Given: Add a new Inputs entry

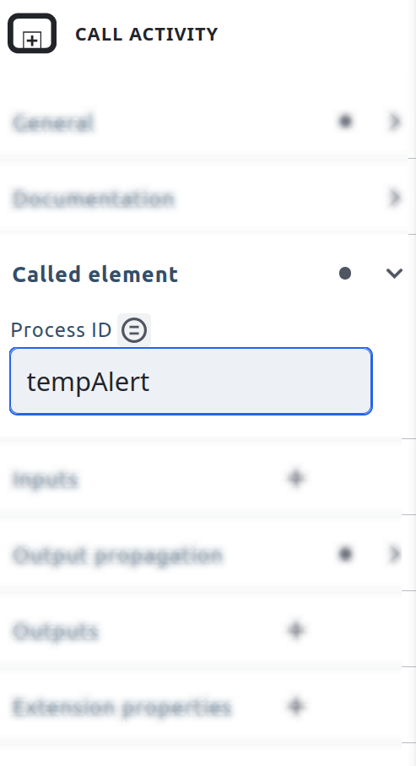Looking at the screenshot, I should tap(296, 478).
